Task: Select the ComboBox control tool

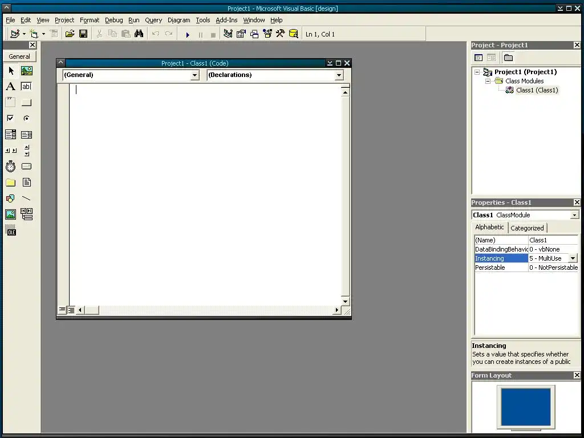Action: [11, 135]
